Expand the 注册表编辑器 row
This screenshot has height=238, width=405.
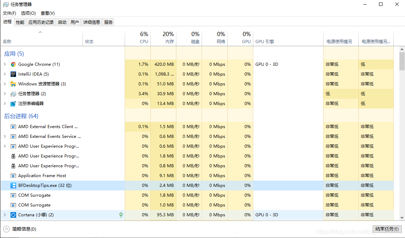(5, 104)
